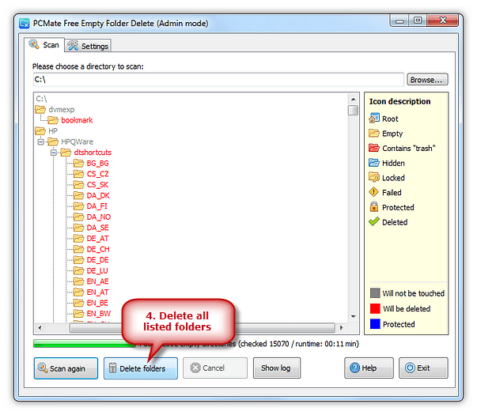Click the red Will be deleted swatch
This screenshot has height=415, width=477.
pos(375,308)
